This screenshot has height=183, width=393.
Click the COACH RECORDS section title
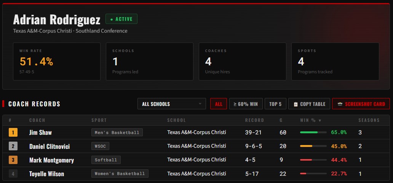[34, 104]
